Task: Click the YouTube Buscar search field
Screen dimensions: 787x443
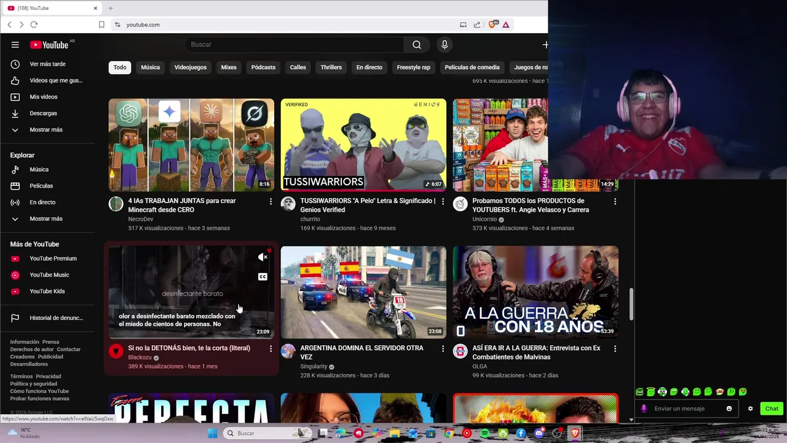Action: point(294,44)
